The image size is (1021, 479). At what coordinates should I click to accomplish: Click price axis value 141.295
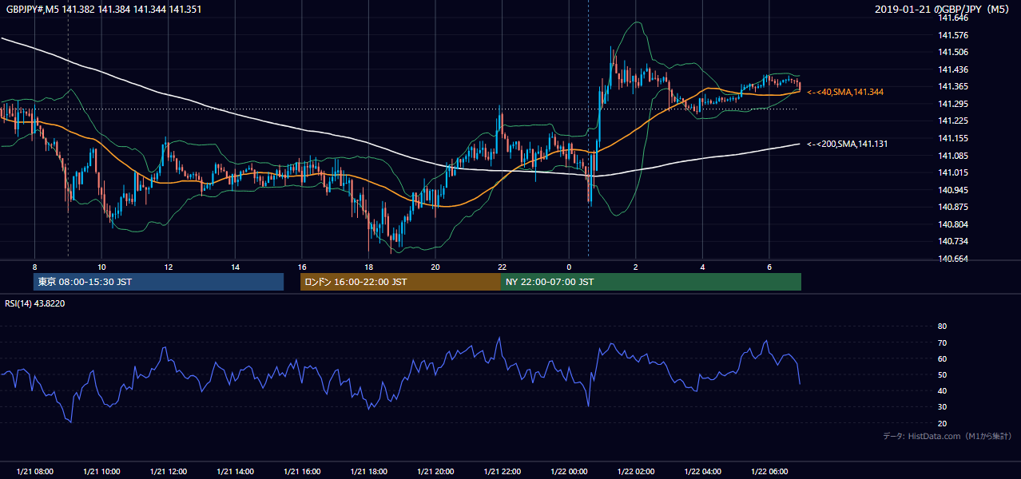(x=953, y=104)
